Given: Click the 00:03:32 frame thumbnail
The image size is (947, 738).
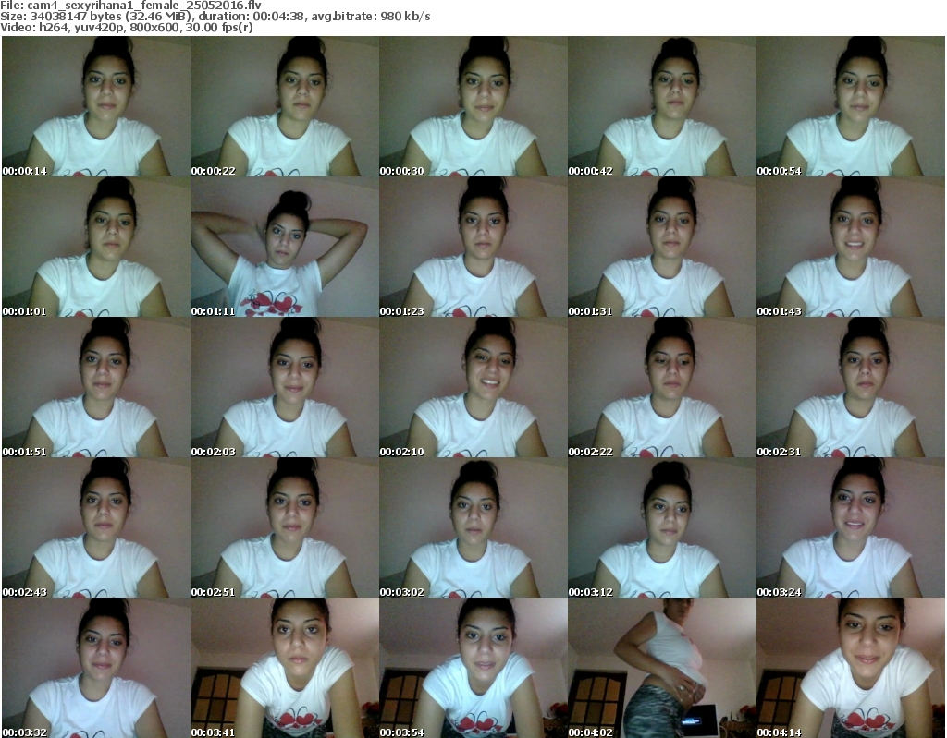Looking at the screenshot, I should [x=96, y=668].
